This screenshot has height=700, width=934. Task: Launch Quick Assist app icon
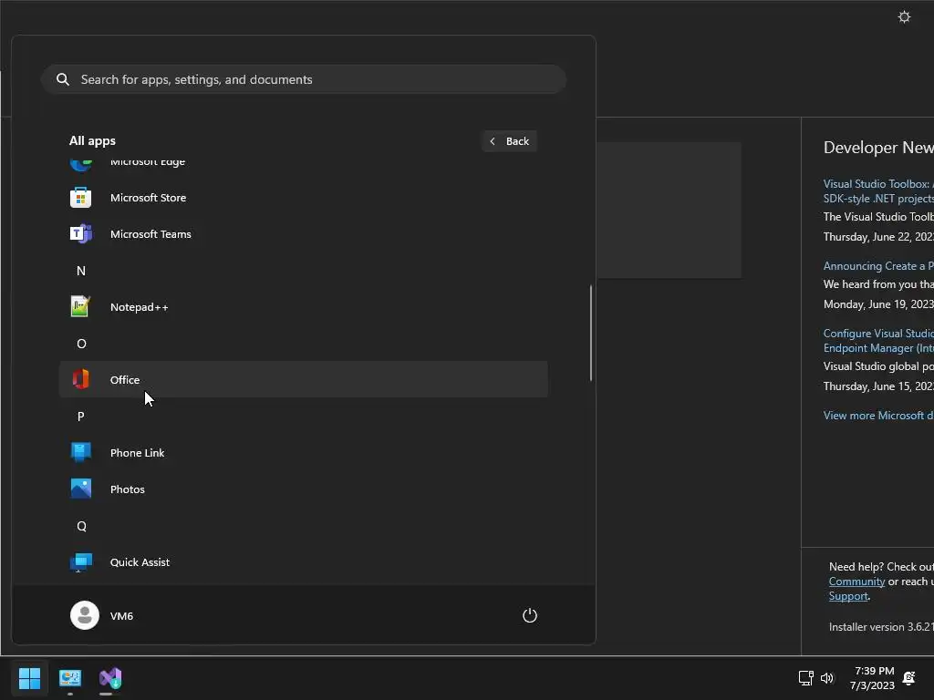(x=80, y=561)
